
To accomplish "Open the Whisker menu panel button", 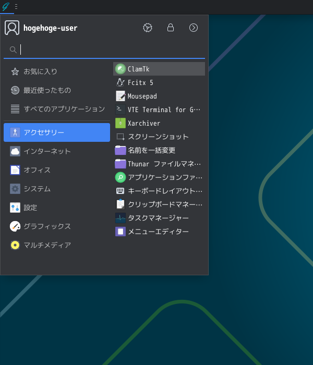I will coord(6,6).
